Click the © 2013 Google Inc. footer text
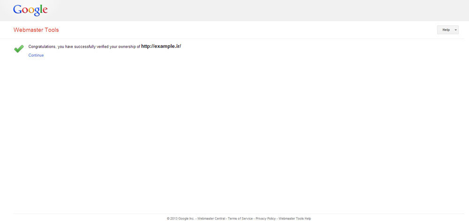The width and height of the screenshot is (469, 221). [x=181, y=219]
